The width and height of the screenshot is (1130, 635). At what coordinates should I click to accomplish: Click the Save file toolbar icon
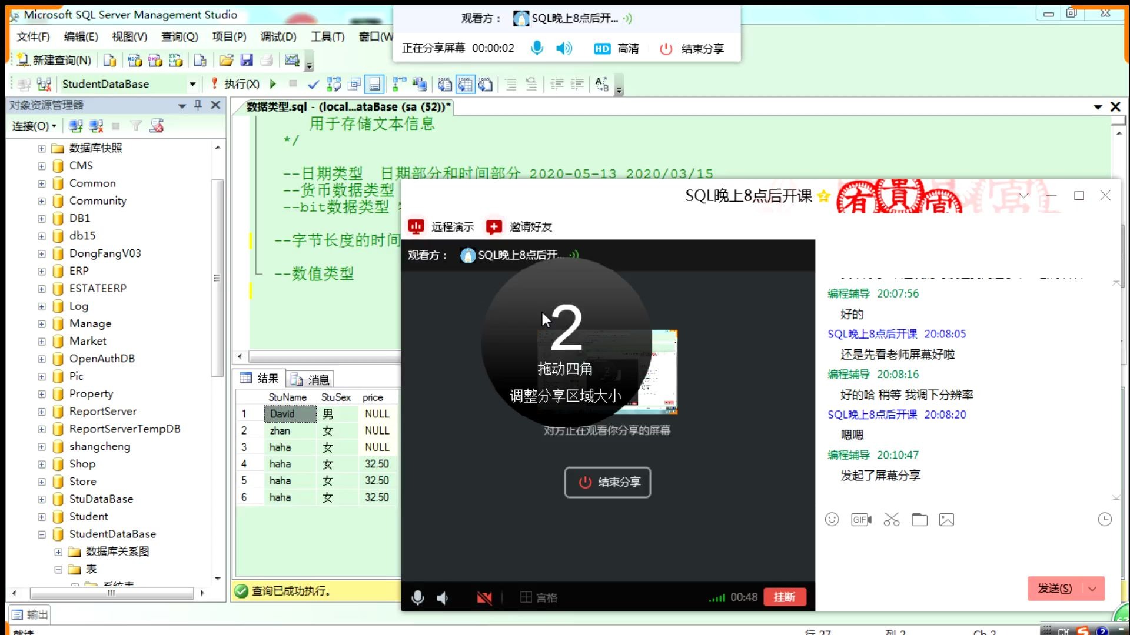tap(247, 60)
